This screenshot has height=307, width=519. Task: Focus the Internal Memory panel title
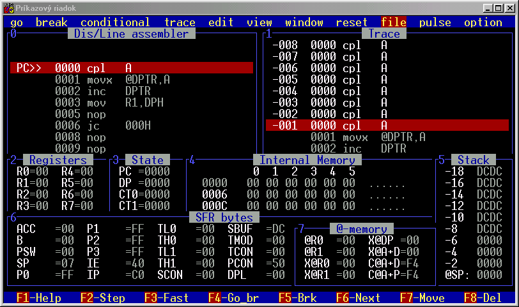pos(307,160)
